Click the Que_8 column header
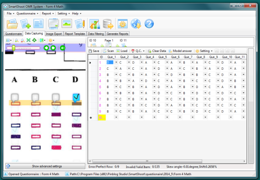The image size is (260, 180). click(201, 57)
